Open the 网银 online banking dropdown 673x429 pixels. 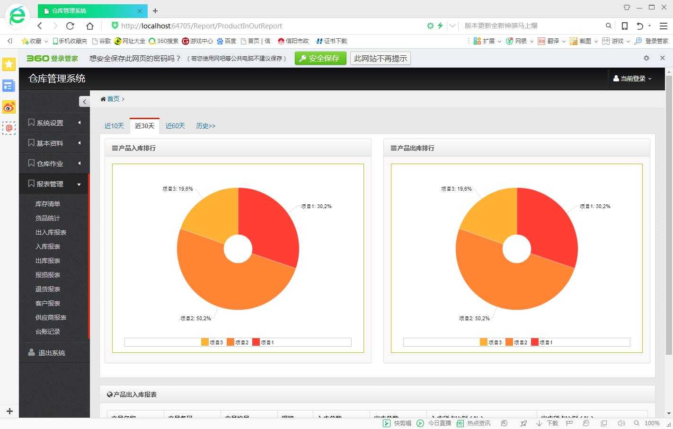[x=520, y=41]
